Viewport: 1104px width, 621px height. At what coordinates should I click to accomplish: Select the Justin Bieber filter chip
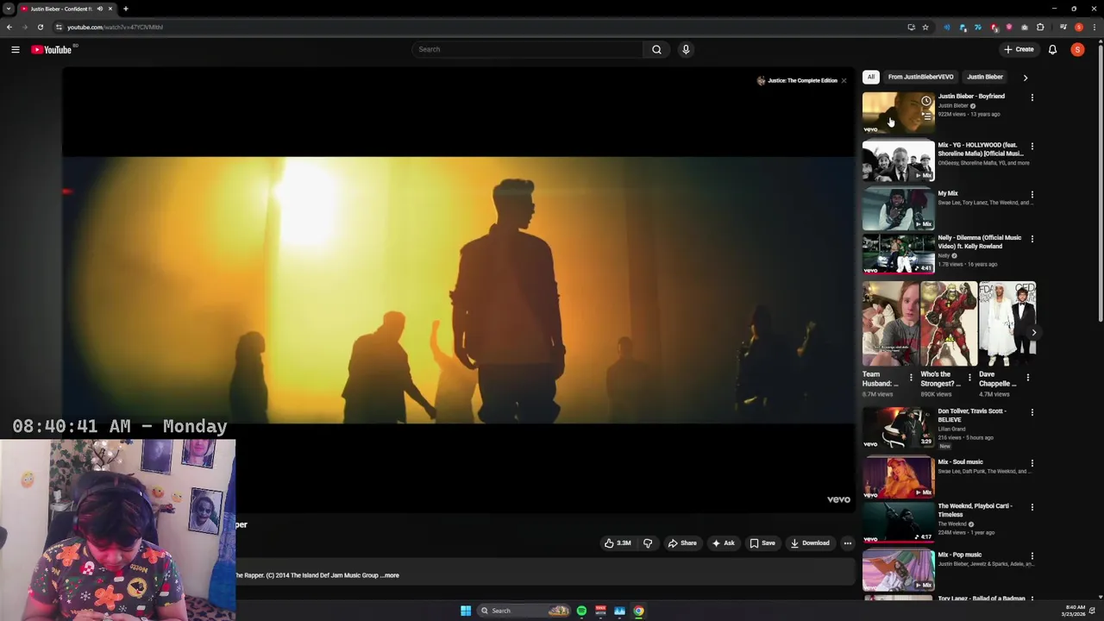pos(984,77)
